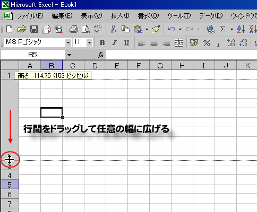Expand the Undo history dropdown
The height and width of the screenshot is (212, 257).
[180, 29]
